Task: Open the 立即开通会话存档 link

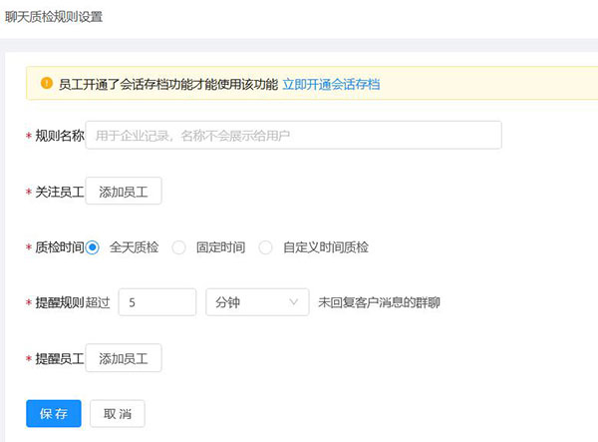Action: (331, 84)
